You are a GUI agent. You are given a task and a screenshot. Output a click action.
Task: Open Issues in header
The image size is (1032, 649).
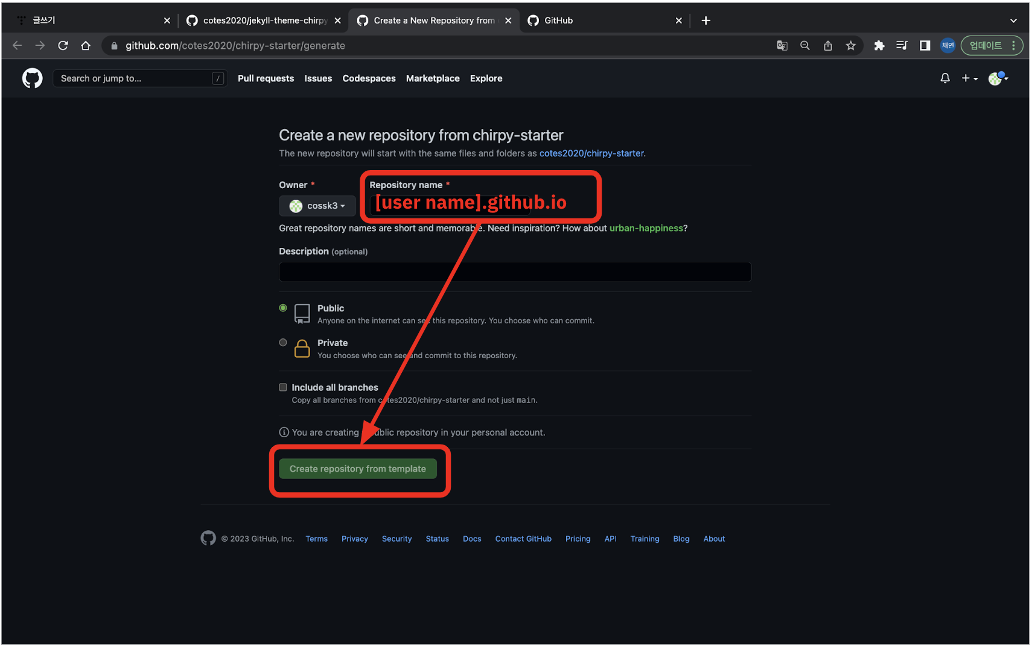tap(318, 78)
